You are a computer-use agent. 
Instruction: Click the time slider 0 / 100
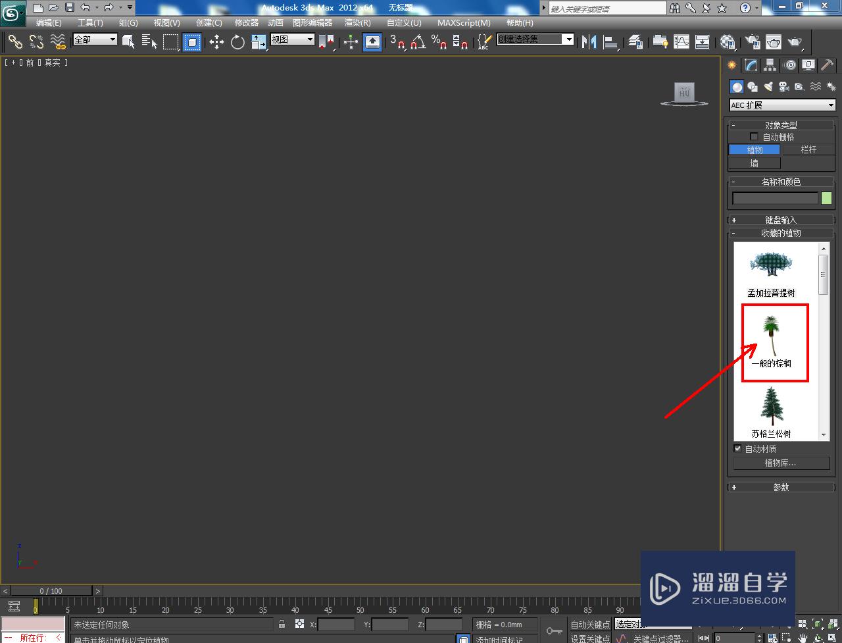(x=51, y=591)
